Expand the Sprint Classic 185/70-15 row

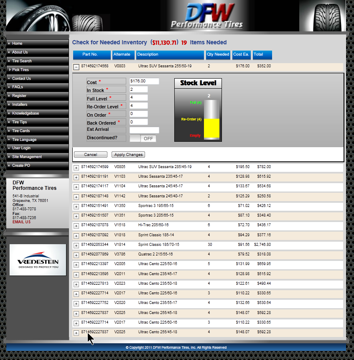[x=76, y=245]
